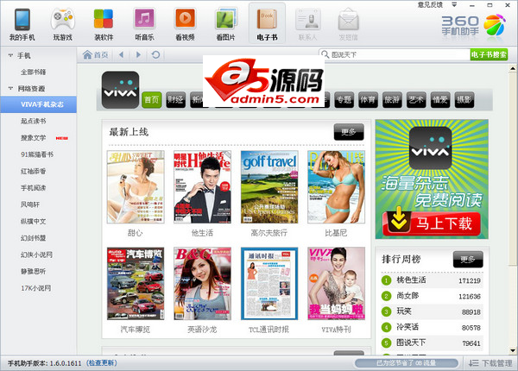Select 红袖添香 in sidebar
Screen dimensions: 518x371
click(x=34, y=172)
